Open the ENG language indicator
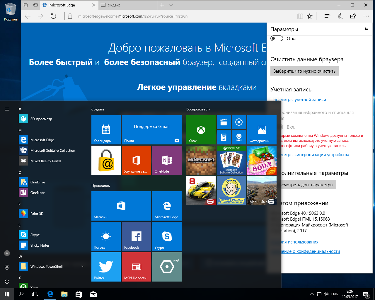Screen dimensions: 375x300 coord(335,294)
